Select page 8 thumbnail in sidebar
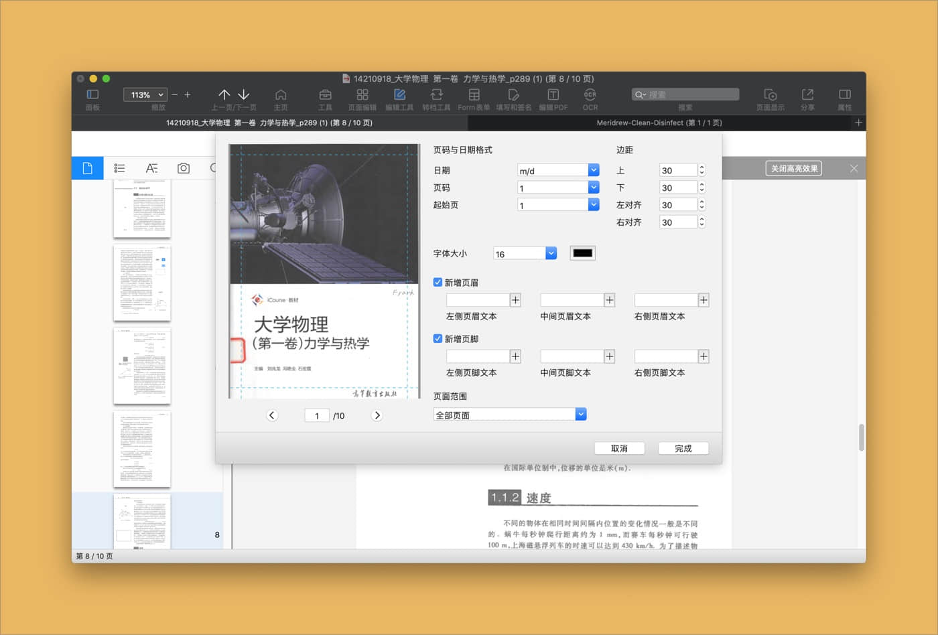Screen dimensions: 938x635 point(142,522)
